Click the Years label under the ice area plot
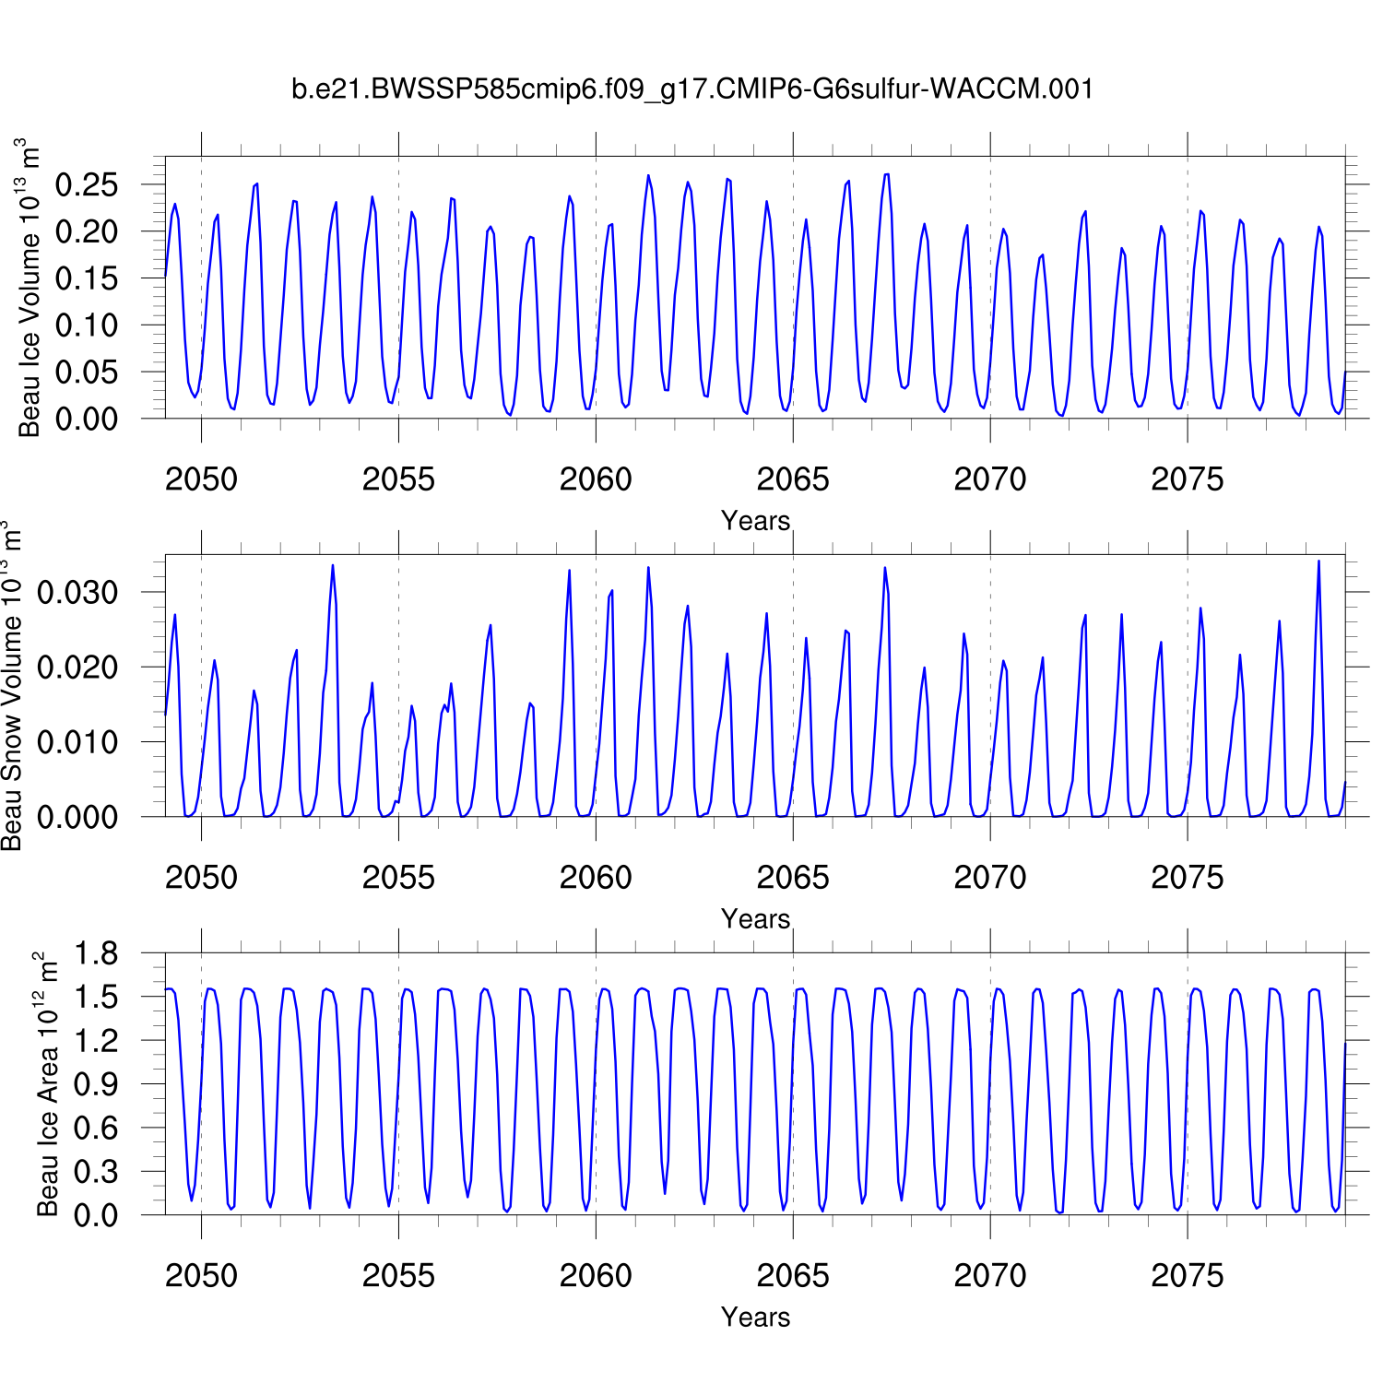The height and width of the screenshot is (1383, 1383). tap(755, 1318)
